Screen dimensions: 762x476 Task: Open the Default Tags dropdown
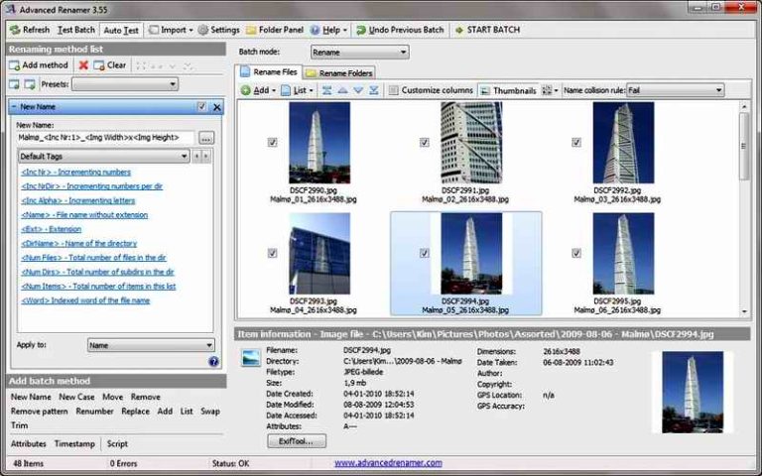[103, 157]
